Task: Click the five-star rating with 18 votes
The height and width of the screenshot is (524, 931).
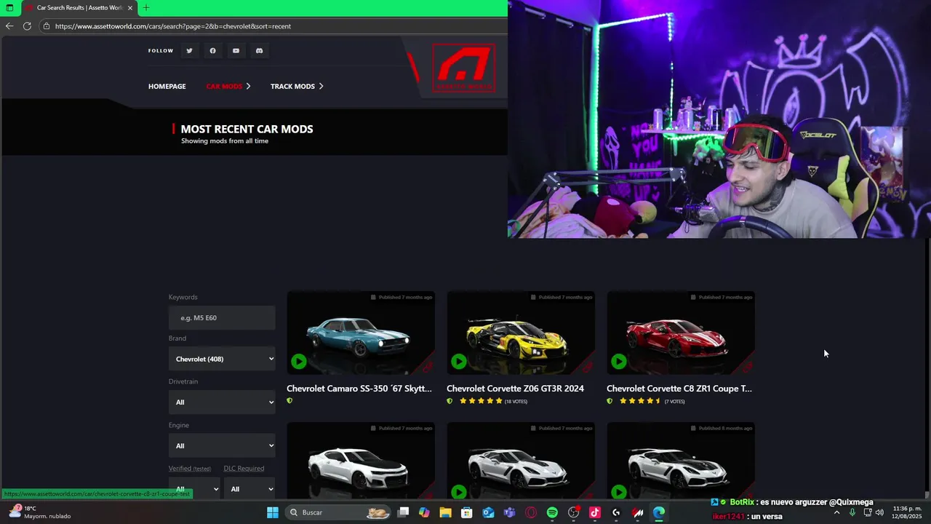Action: coord(480,401)
